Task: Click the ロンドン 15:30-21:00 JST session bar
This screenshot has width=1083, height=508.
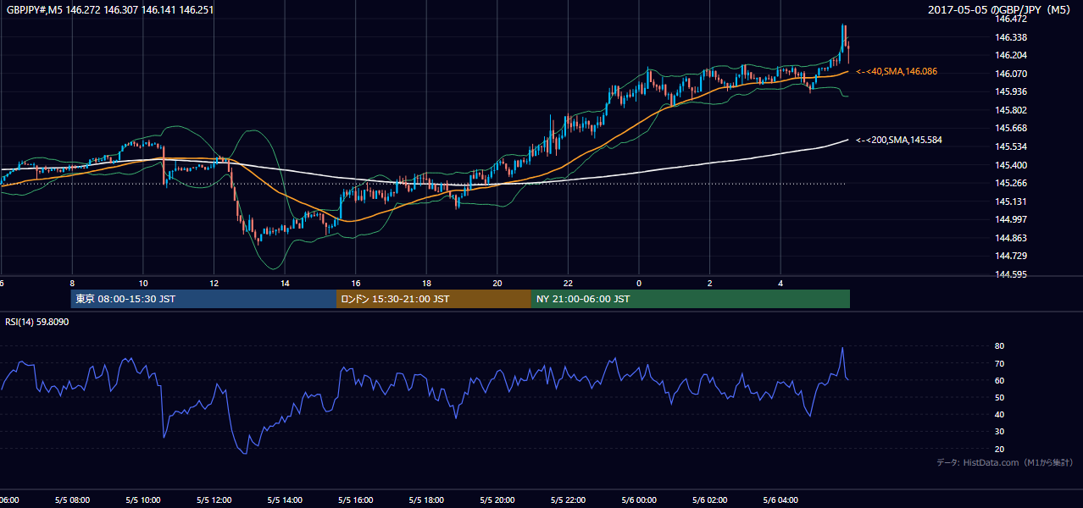Action: (434, 299)
